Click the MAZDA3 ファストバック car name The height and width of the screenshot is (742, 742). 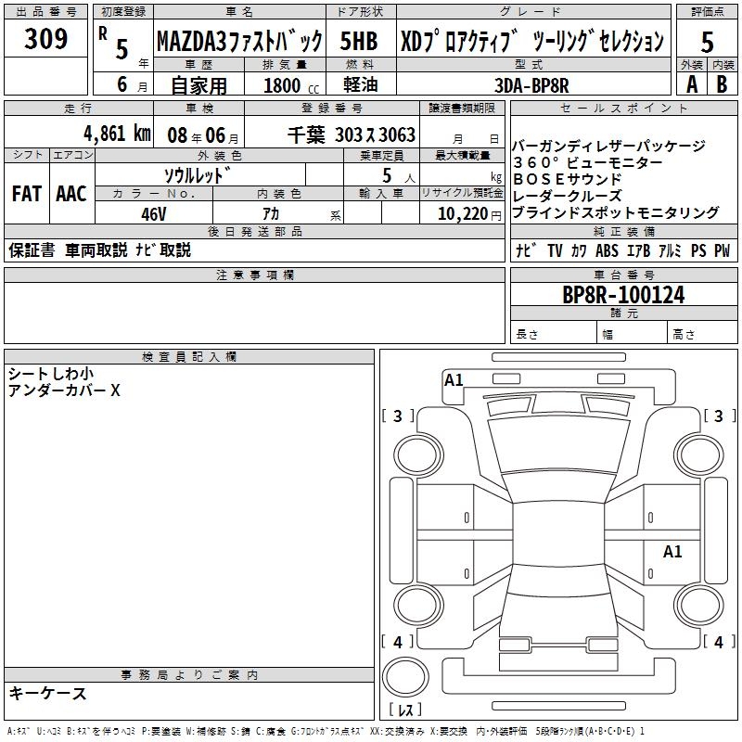point(239,42)
